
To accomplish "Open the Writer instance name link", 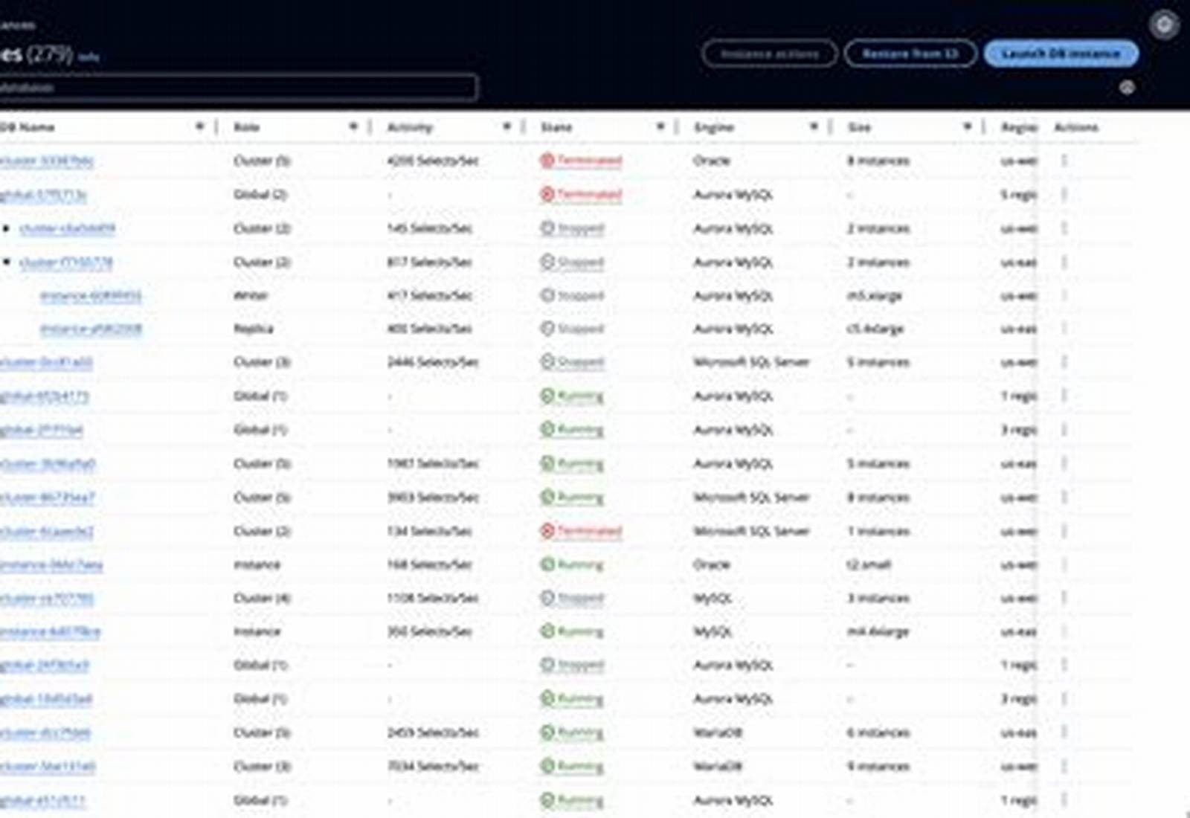I will [x=91, y=296].
